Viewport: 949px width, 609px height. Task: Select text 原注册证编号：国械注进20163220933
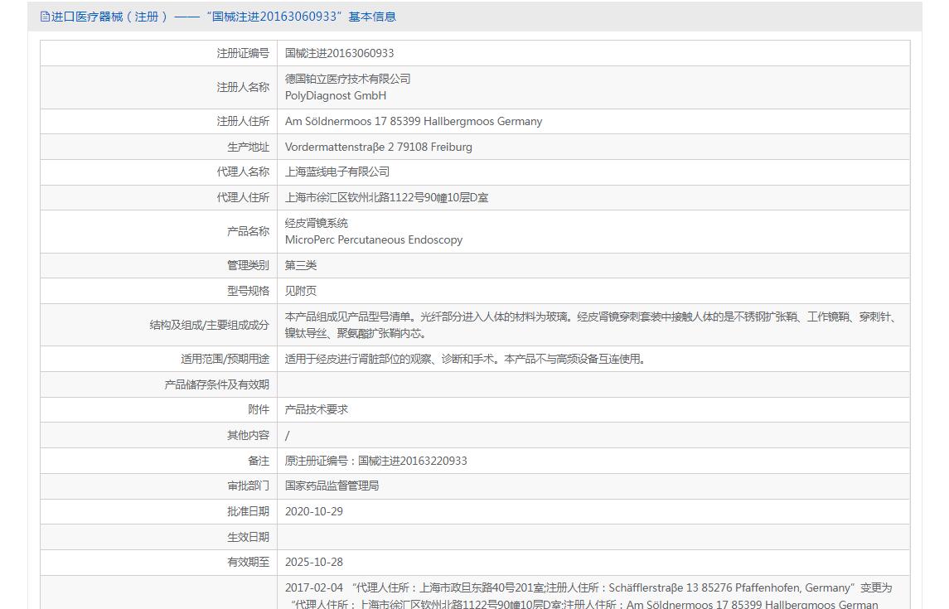click(x=375, y=461)
